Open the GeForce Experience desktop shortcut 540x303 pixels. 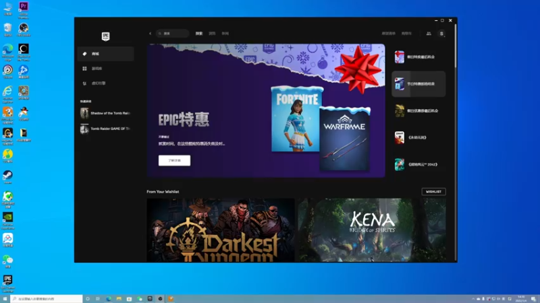pos(7,221)
